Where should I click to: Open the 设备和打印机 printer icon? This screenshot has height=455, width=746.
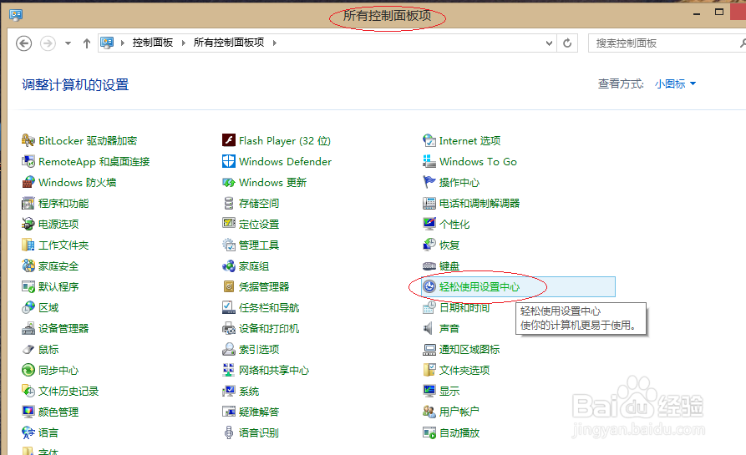click(229, 329)
